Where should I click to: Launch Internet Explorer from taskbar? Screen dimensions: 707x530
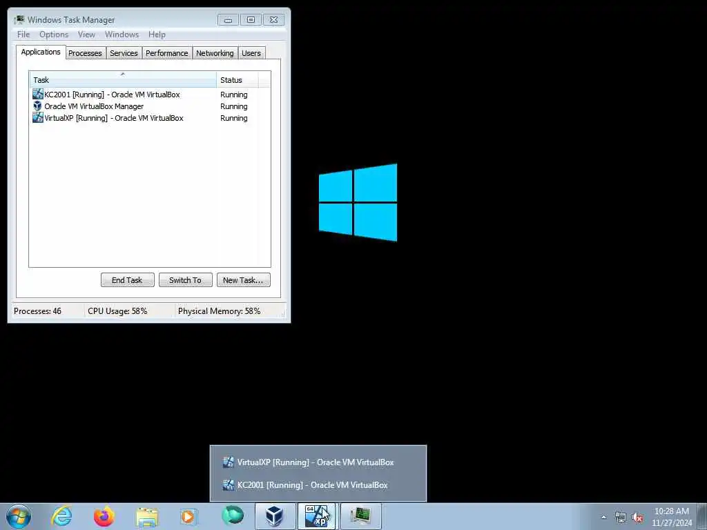[61, 516]
